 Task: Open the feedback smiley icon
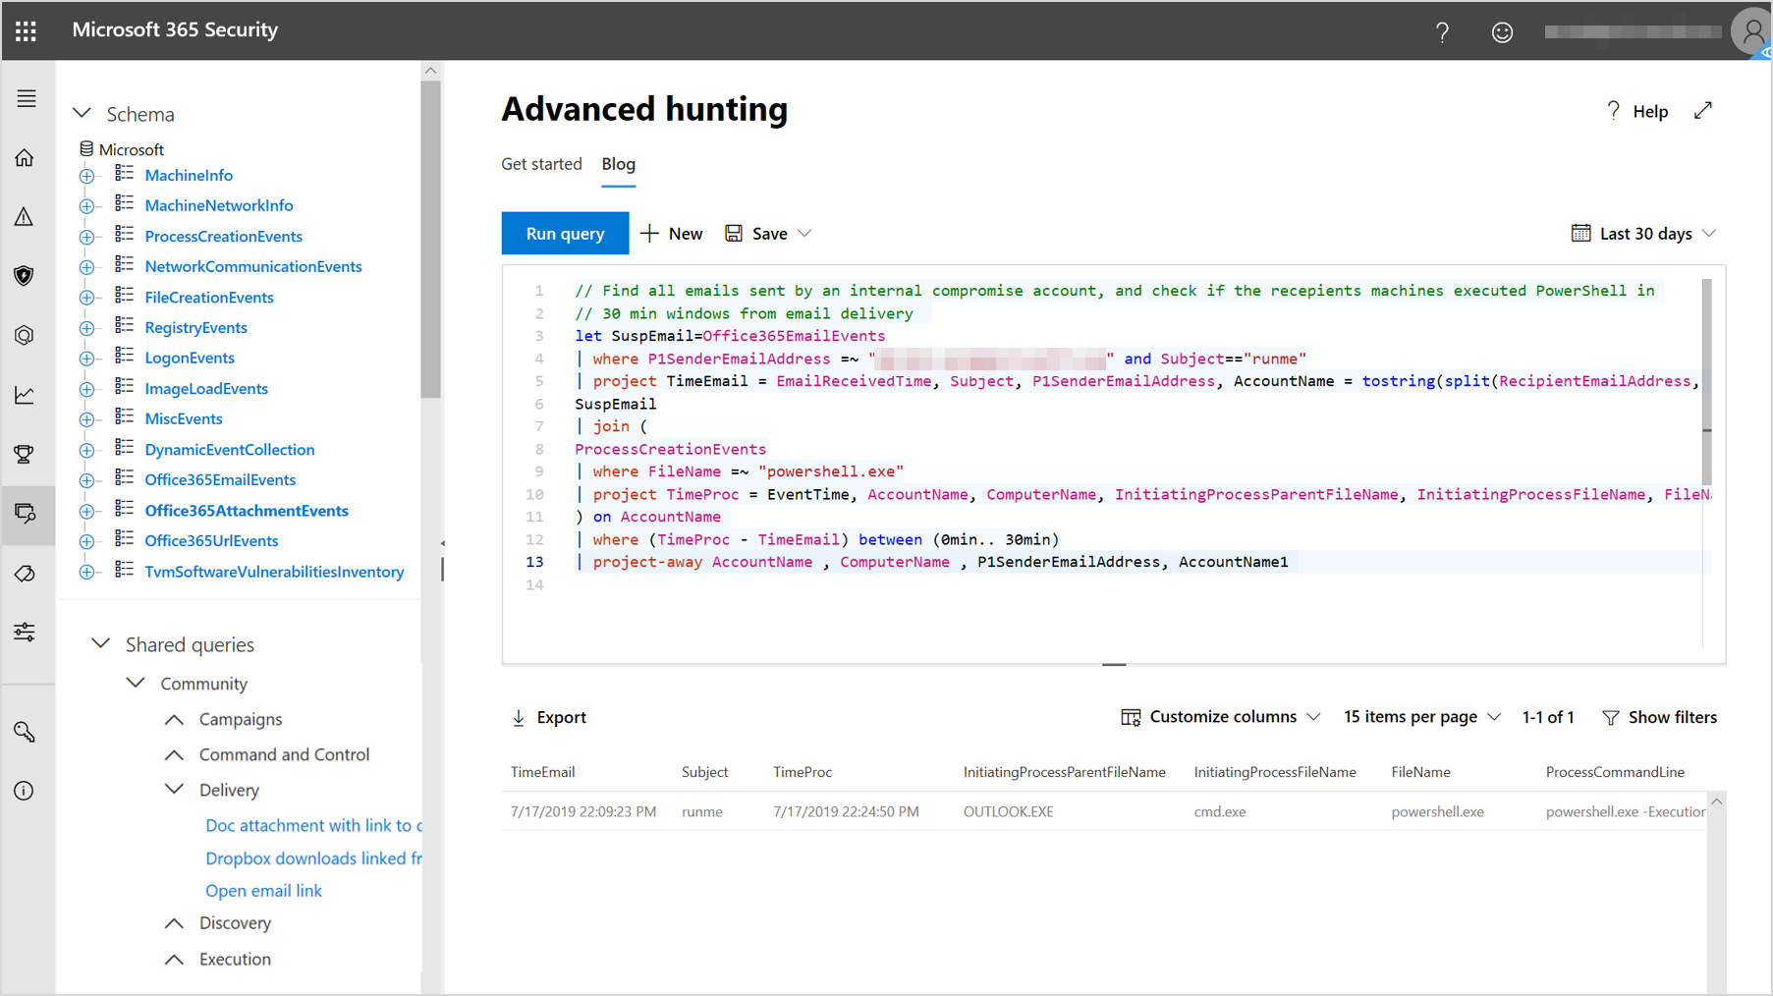click(x=1502, y=31)
